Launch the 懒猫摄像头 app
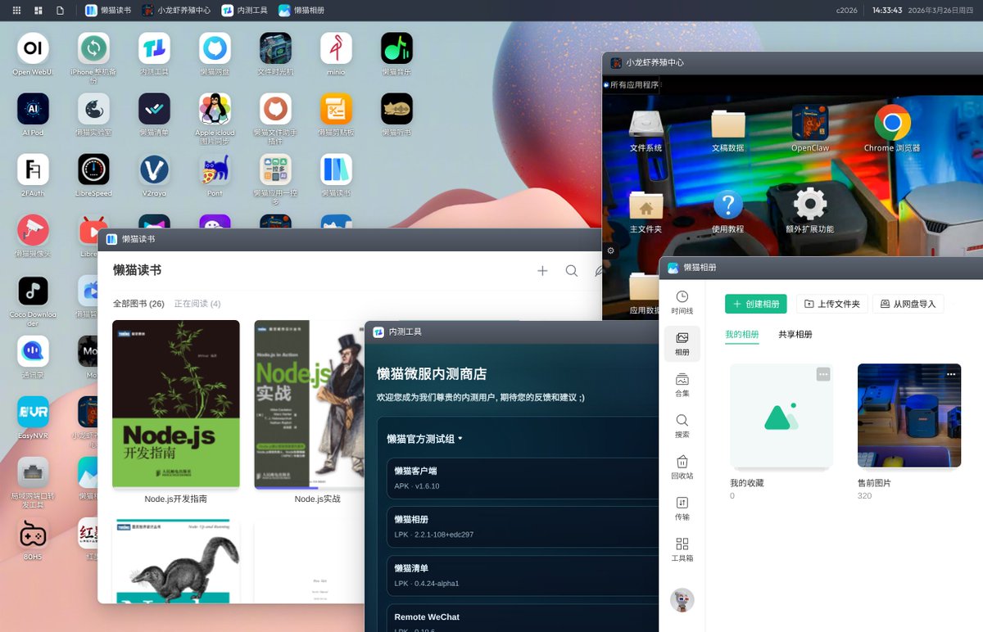The image size is (983, 632). pyautogui.click(x=33, y=230)
